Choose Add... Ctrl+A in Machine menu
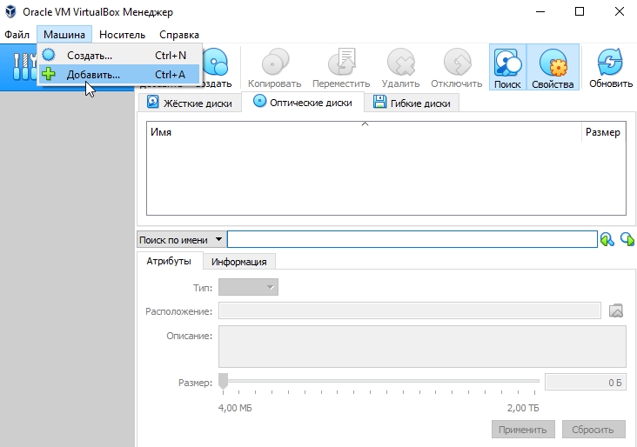Viewport: 637px width, 447px height. tap(119, 74)
